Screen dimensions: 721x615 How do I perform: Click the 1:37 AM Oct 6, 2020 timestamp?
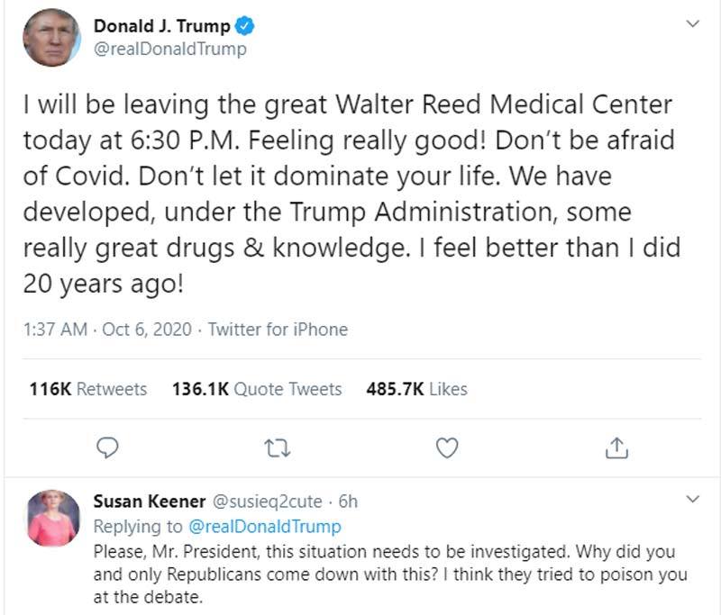[107, 330]
